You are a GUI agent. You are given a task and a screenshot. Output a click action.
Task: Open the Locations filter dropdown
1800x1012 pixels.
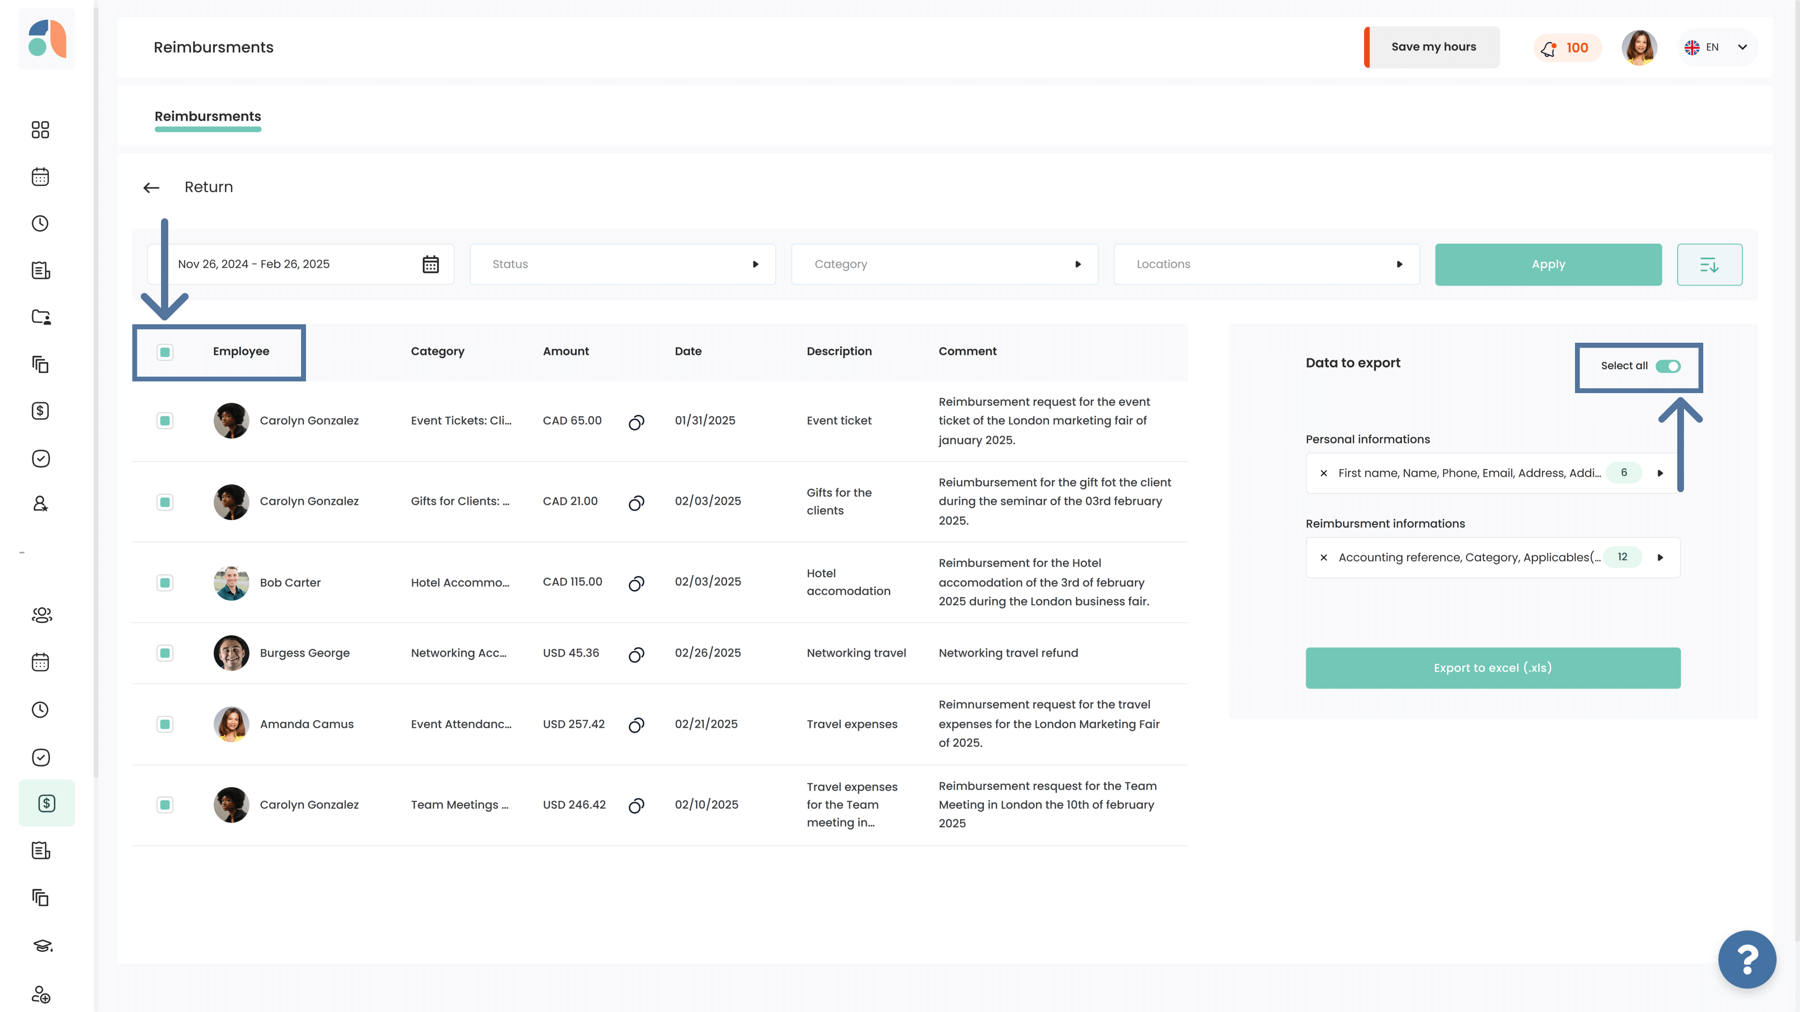coord(1266,264)
